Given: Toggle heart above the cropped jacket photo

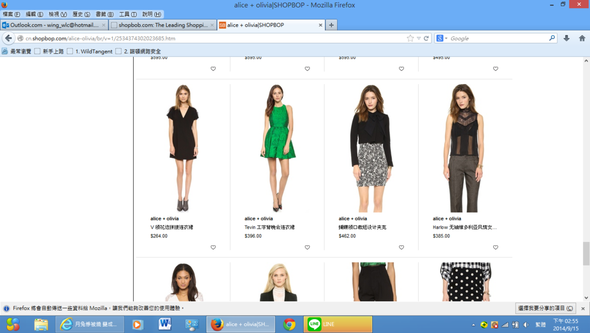Looking at the screenshot, I should tap(401, 69).
